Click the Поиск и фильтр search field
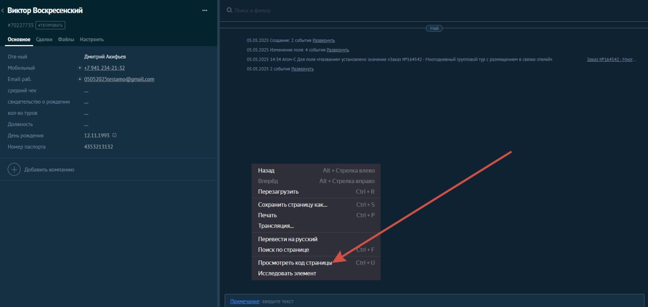This screenshot has width=648, height=307. click(253, 11)
